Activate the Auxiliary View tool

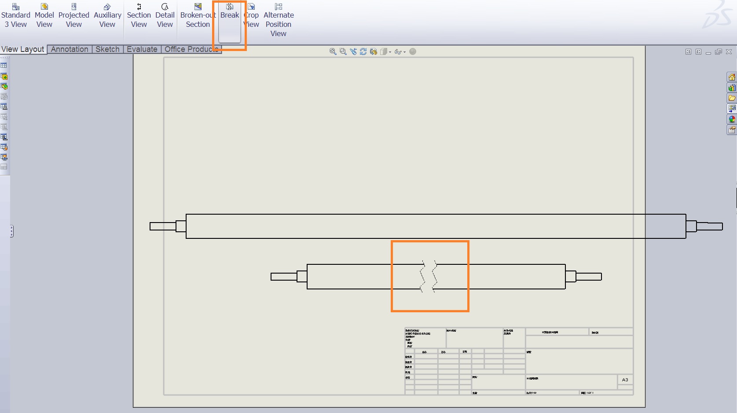tap(107, 15)
